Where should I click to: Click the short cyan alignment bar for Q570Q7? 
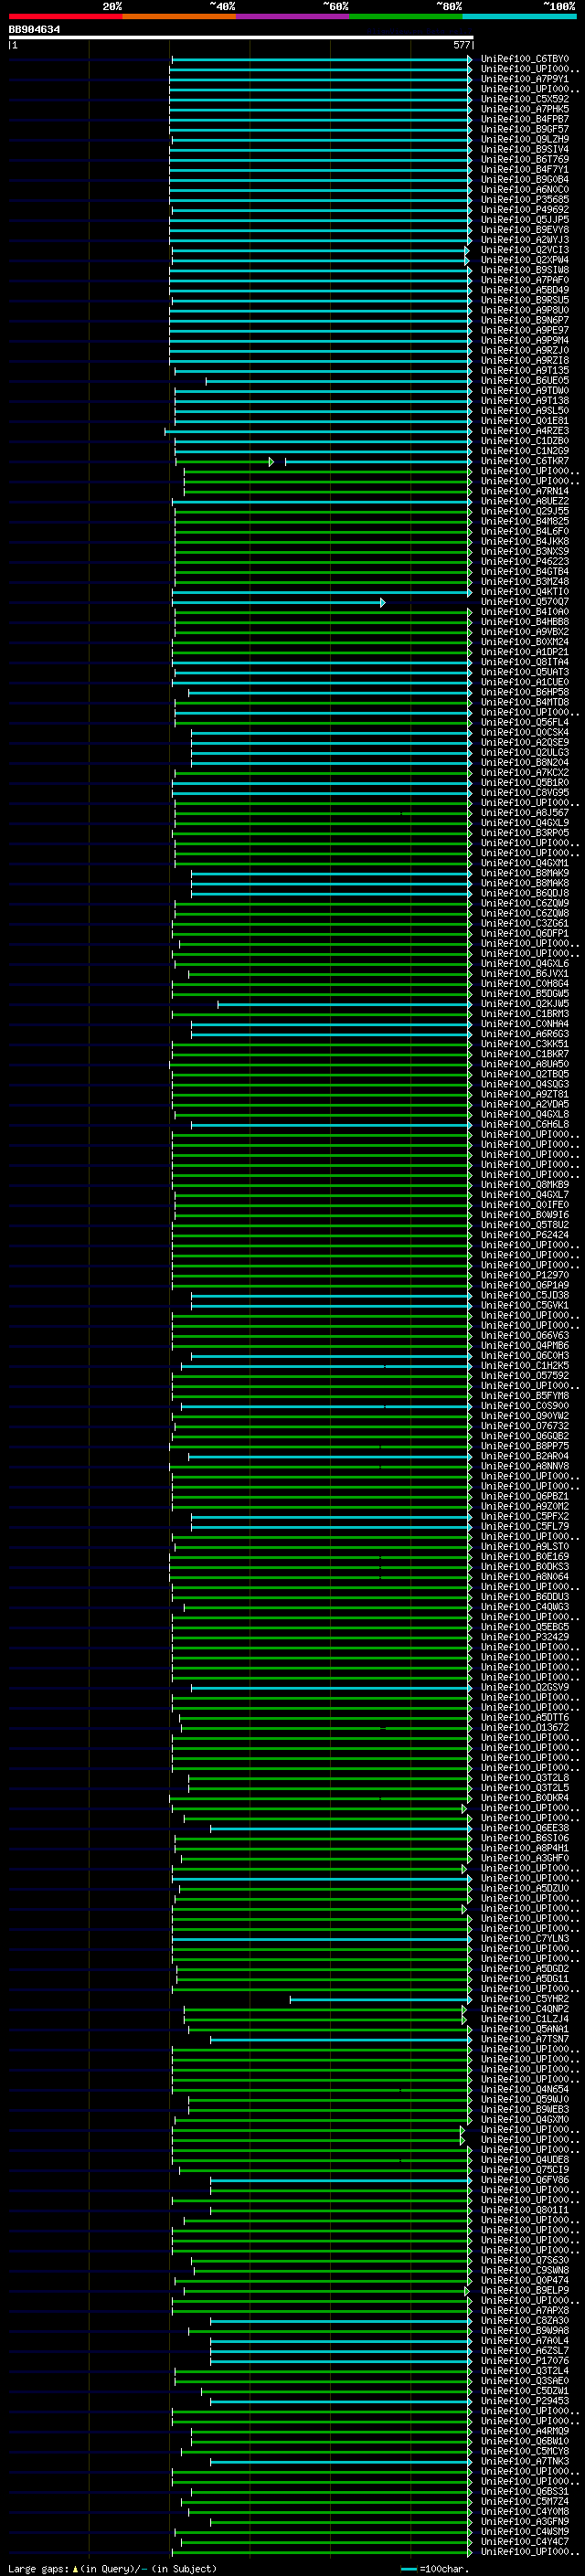click(x=278, y=602)
